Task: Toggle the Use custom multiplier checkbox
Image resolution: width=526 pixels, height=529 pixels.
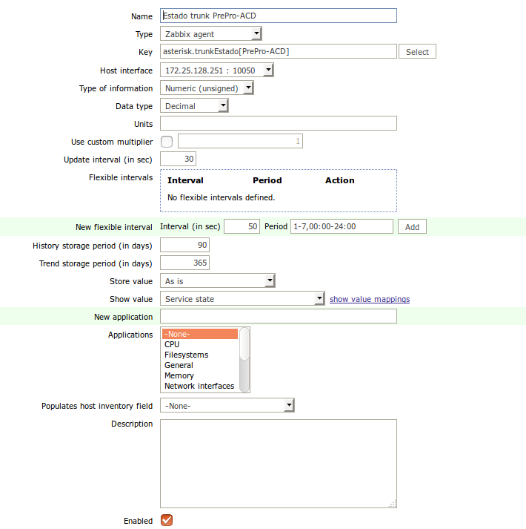Action: 167,142
